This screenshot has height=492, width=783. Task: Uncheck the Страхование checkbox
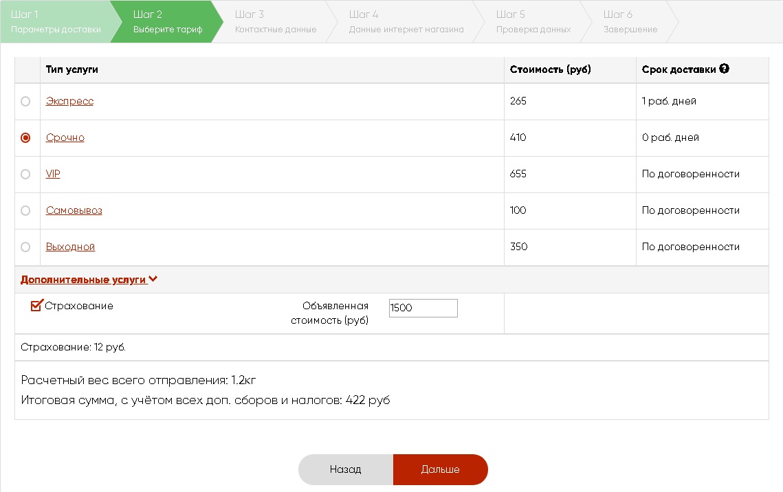[x=36, y=305]
